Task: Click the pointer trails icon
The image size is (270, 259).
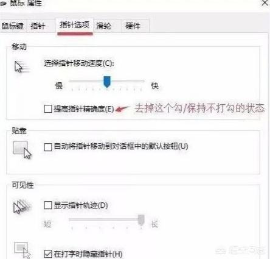Action: 21,206
